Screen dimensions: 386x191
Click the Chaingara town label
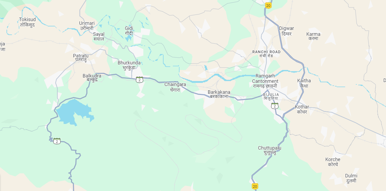click(x=175, y=87)
